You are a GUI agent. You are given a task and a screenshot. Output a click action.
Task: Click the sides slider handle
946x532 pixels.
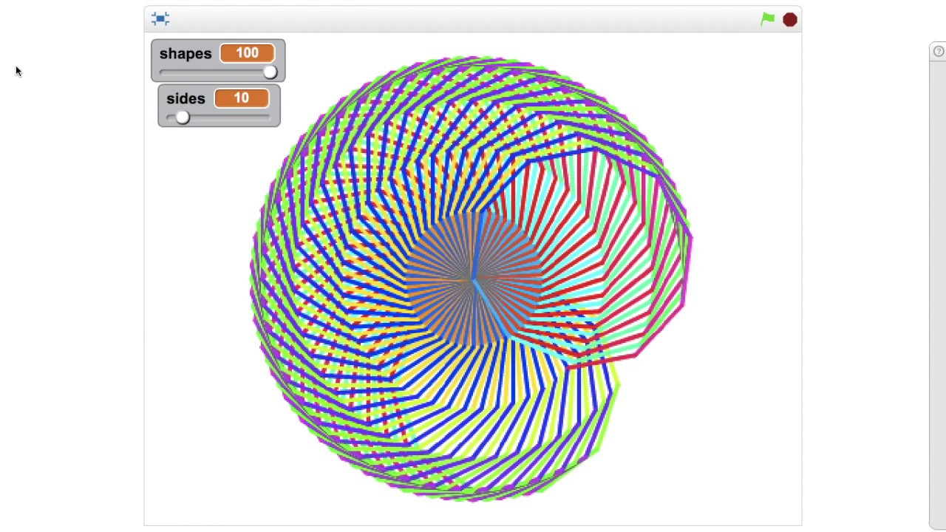[183, 117]
